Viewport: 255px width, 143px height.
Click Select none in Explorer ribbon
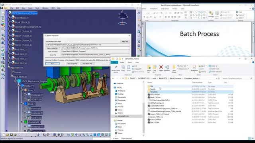[x=214, y=69]
